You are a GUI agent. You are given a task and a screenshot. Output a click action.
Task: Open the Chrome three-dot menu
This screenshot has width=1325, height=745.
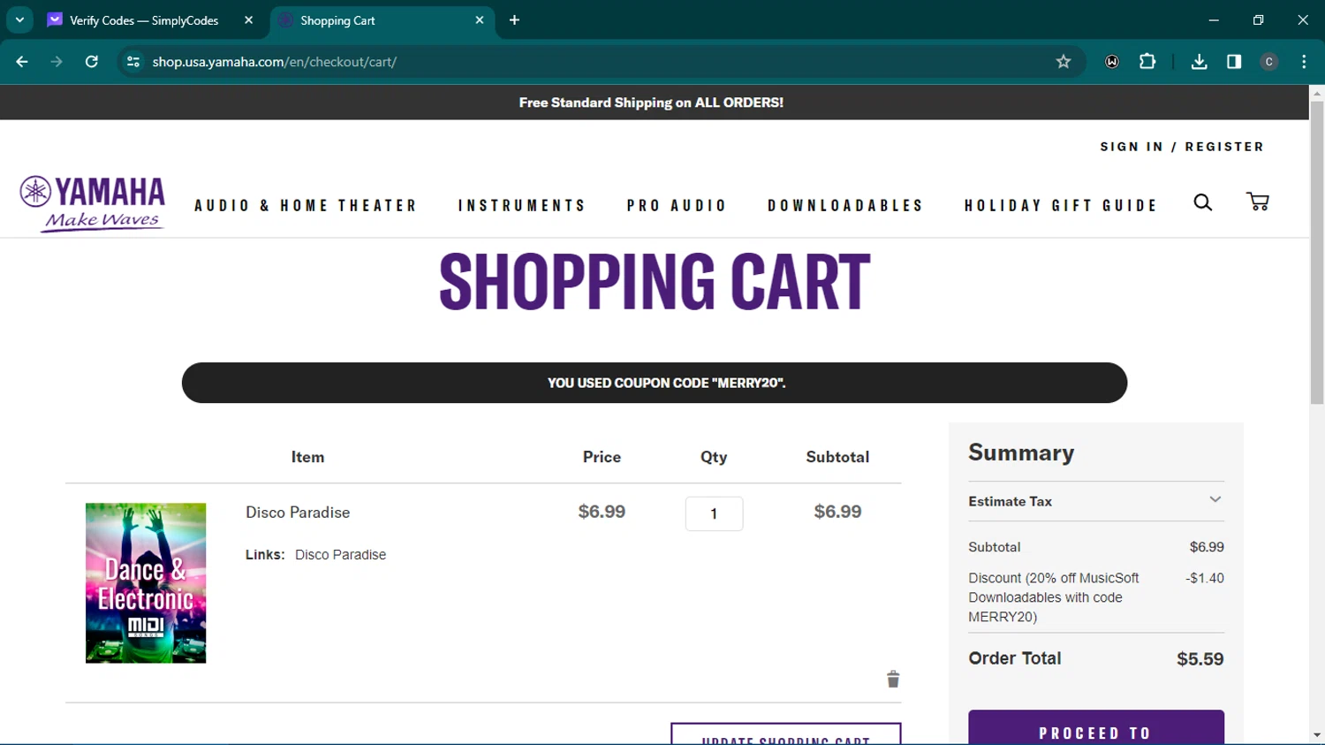[1304, 62]
